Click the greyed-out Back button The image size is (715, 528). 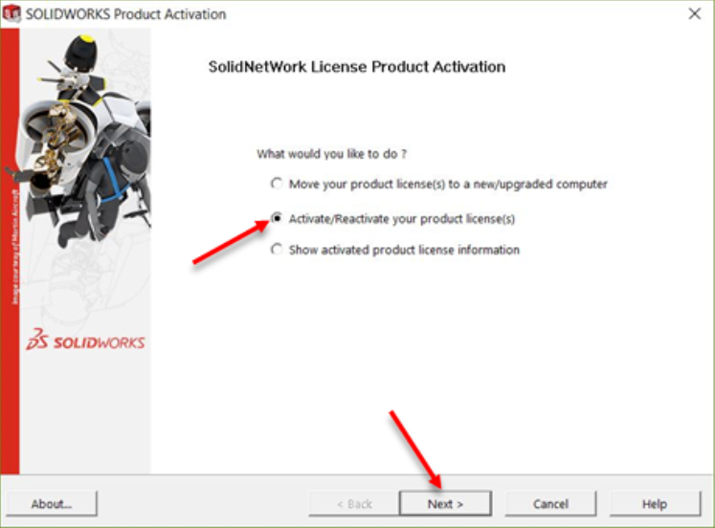point(354,504)
